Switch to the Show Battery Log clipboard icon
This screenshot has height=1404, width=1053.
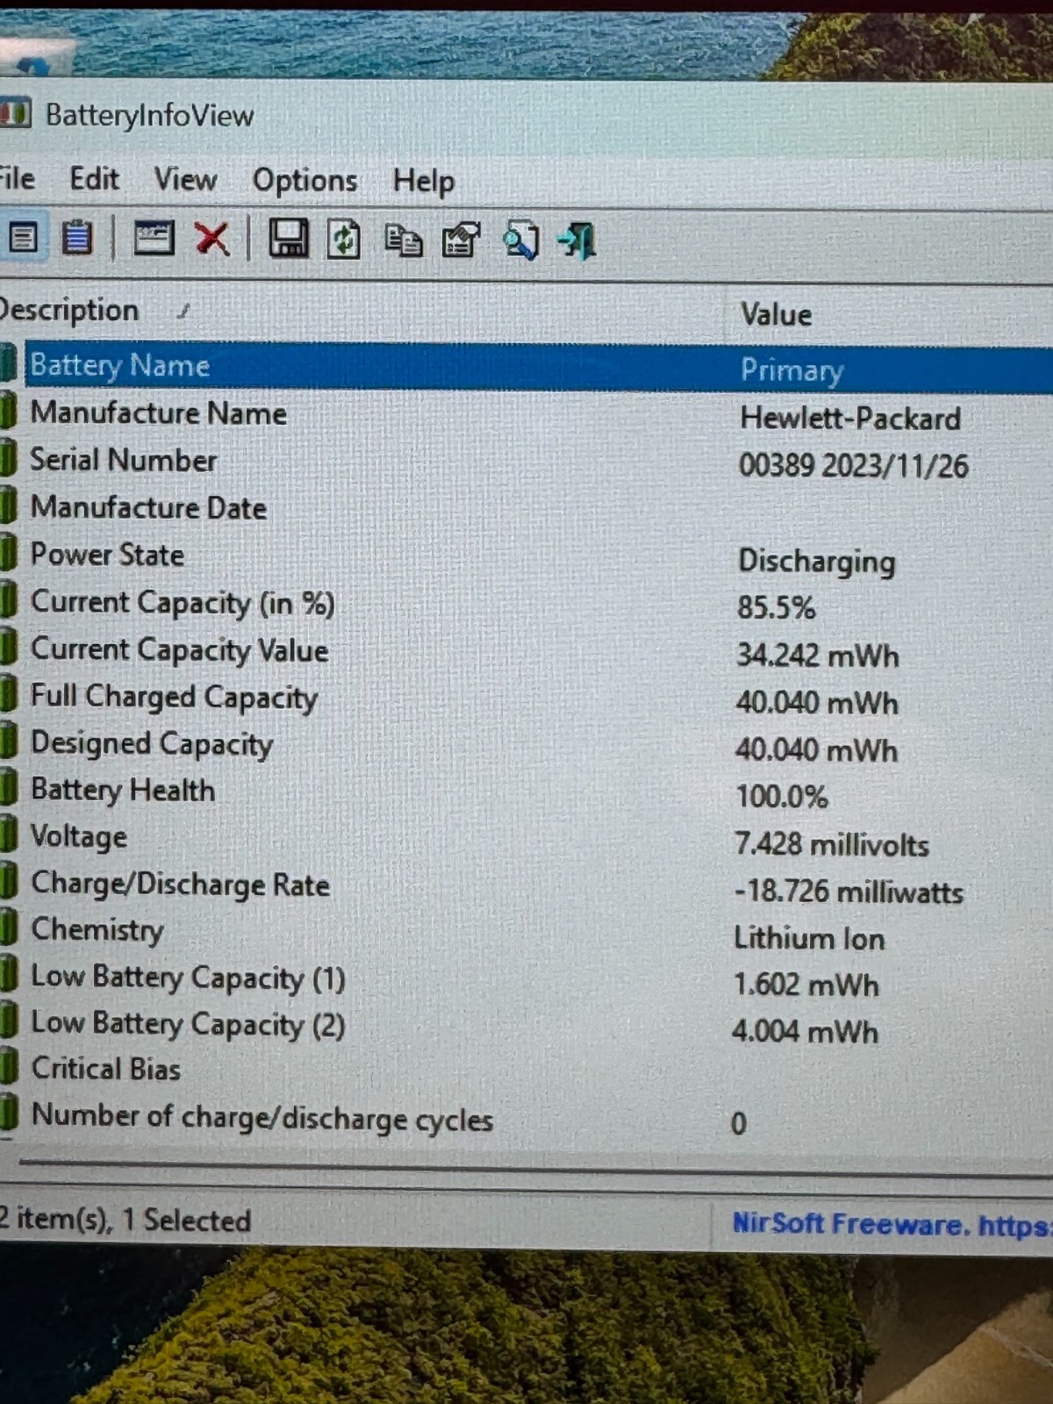(x=77, y=237)
